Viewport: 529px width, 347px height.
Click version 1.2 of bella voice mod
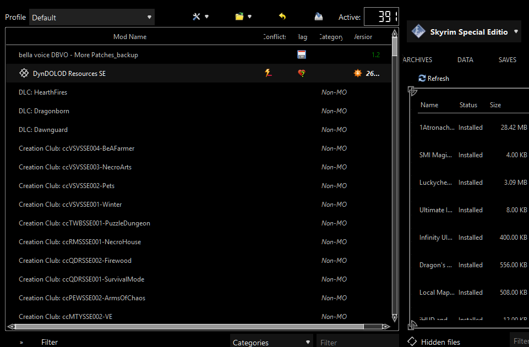click(375, 54)
